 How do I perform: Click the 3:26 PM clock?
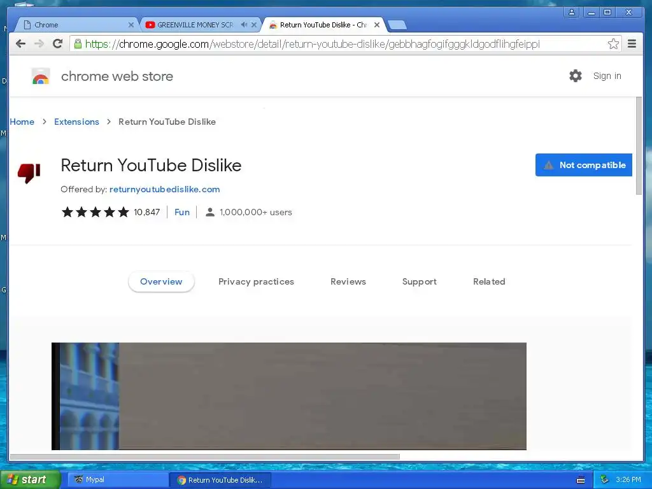point(628,479)
